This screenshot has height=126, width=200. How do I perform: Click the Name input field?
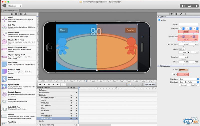pos(188,24)
